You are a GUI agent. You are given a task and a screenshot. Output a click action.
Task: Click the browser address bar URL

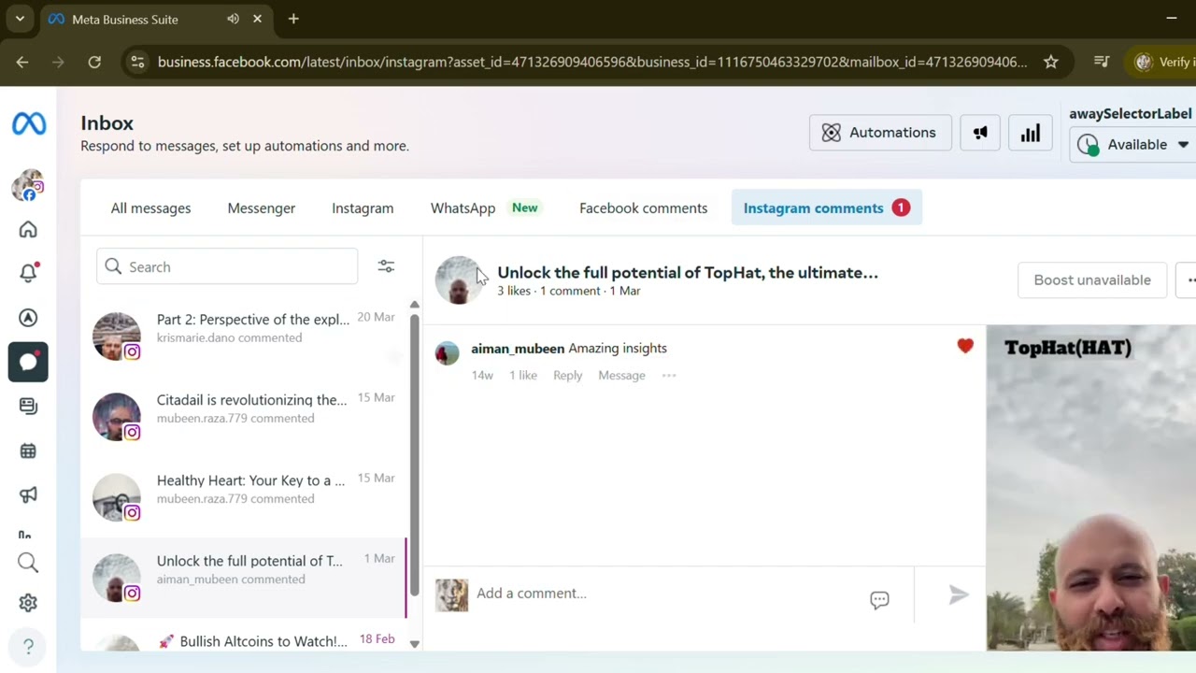[x=592, y=62]
